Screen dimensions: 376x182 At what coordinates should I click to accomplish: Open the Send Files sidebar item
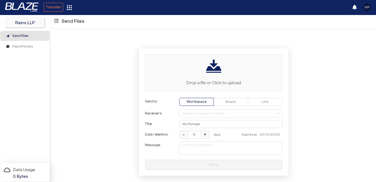[x=21, y=36]
